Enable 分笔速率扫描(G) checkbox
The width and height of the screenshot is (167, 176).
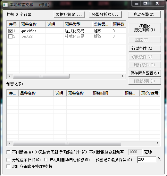(x=8, y=160)
